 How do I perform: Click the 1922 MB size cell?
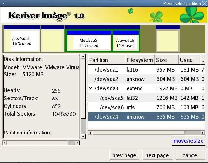pyautogui.click(x=167, y=88)
